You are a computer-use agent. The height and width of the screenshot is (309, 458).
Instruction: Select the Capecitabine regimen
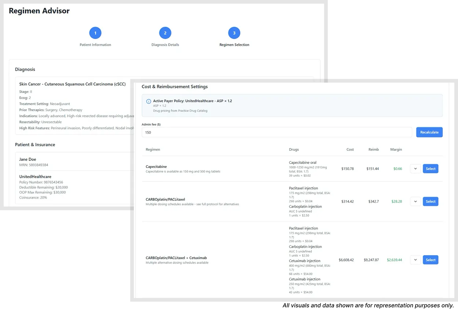point(431,169)
